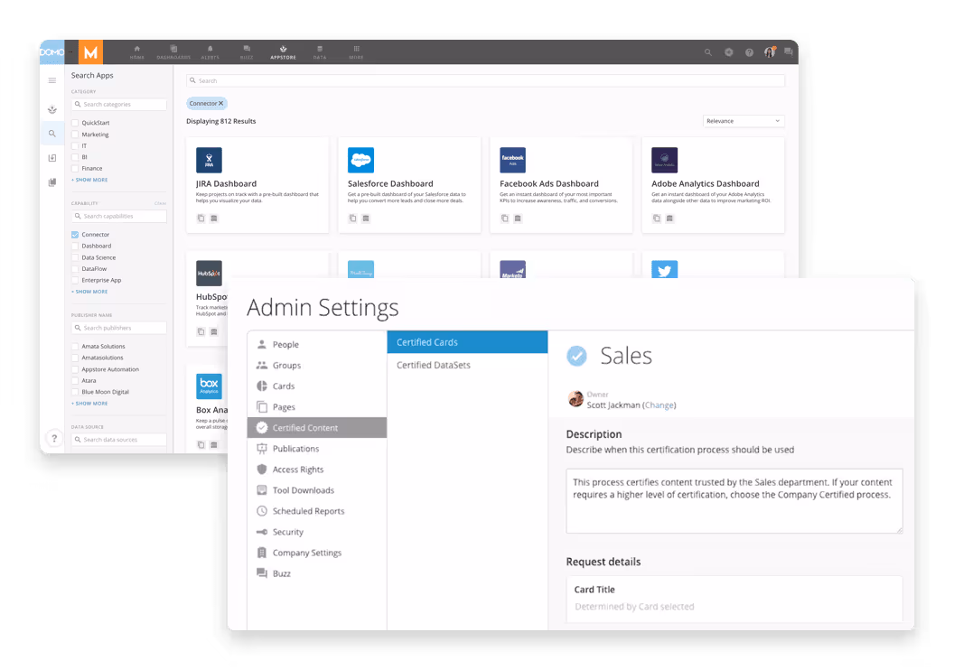This screenshot has width=954, height=670.
Task: Open Security in Admin Settings
Action: (317, 532)
